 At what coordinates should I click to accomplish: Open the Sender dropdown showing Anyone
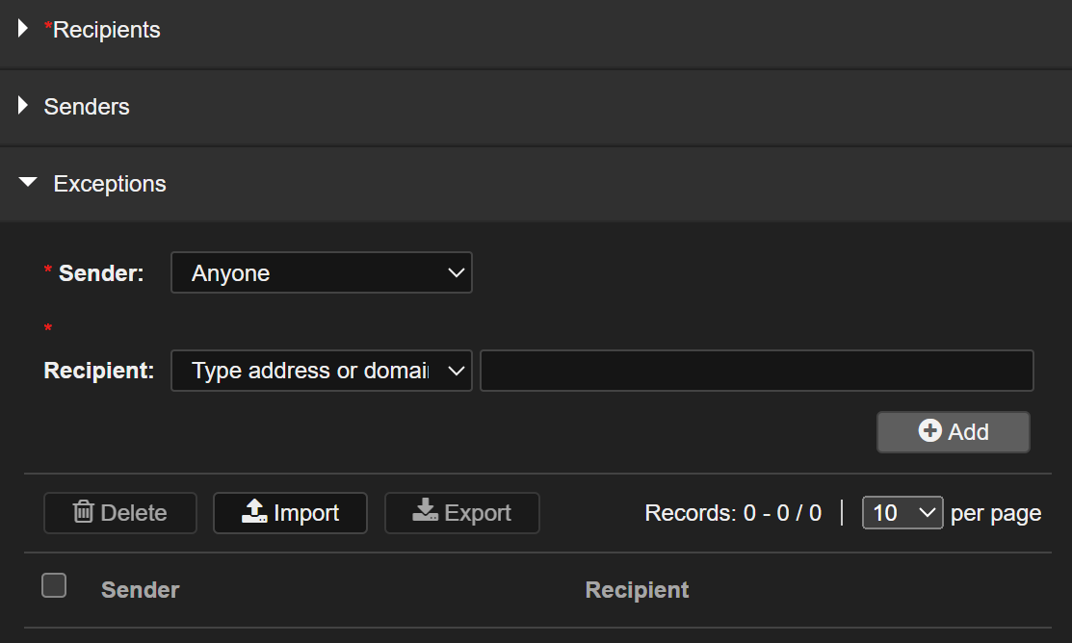(321, 273)
